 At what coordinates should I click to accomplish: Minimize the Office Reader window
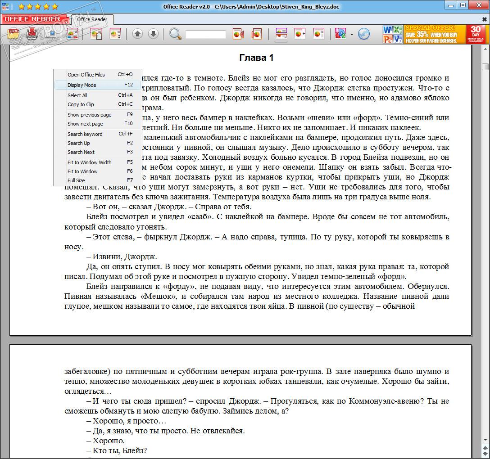tap(451, 5)
